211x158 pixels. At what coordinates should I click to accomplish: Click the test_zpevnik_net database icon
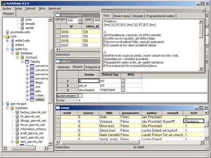tap(17, 142)
